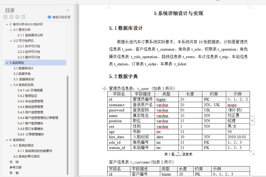Click the heading 5 系统详细设计与实现
The image size is (266, 177).
pos(179,13)
